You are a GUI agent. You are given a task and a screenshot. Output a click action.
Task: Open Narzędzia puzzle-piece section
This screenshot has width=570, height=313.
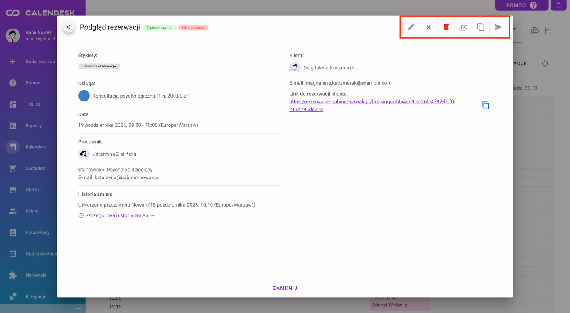tap(36, 275)
